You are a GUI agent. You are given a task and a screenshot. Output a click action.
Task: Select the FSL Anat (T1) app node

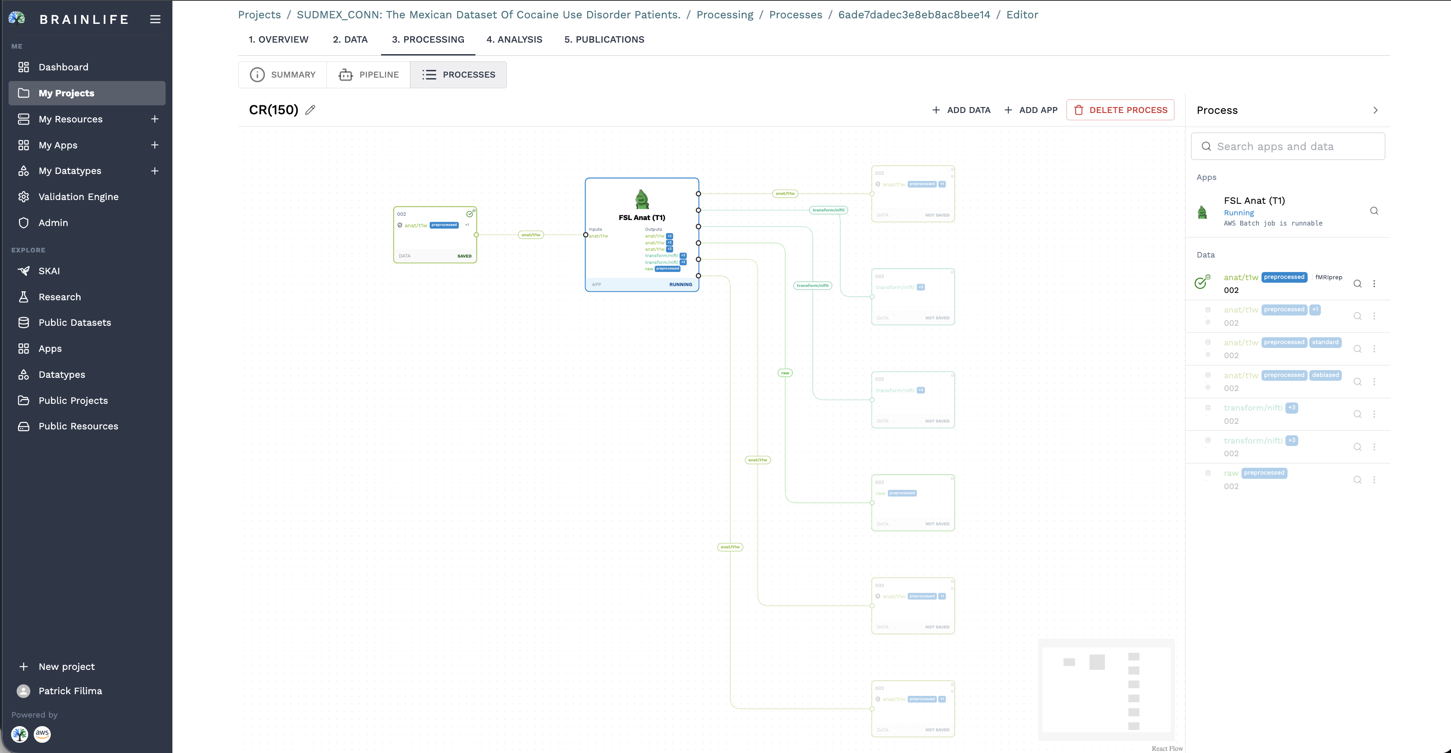click(641, 235)
